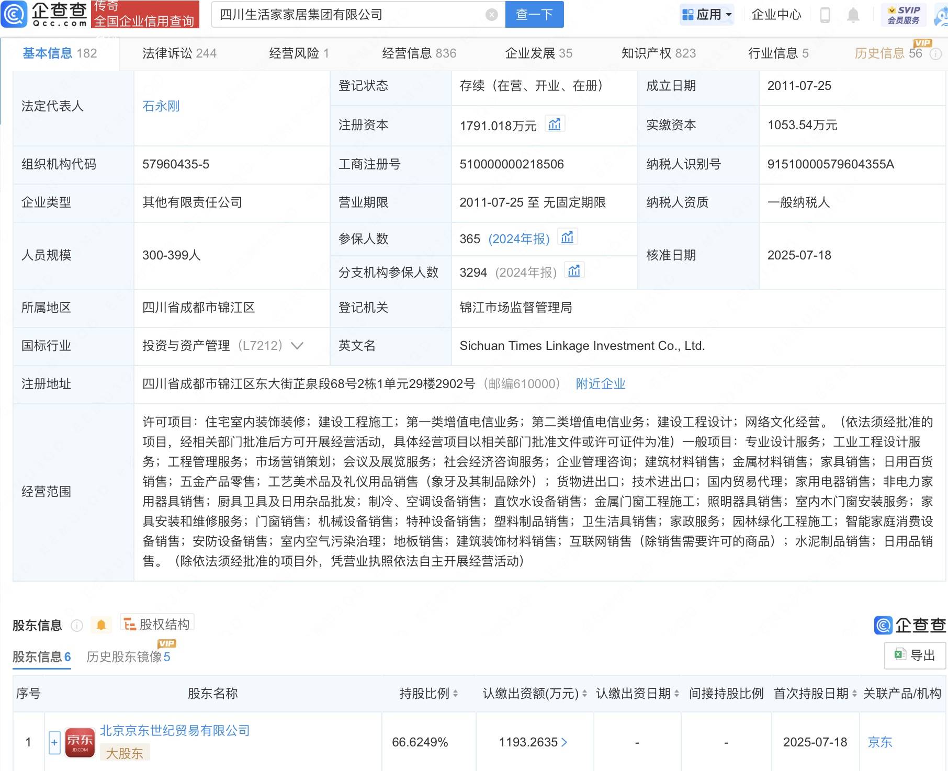Image resolution: width=948 pixels, height=771 pixels.
Task: Click the Qcc logo icon
Action: [x=14, y=14]
